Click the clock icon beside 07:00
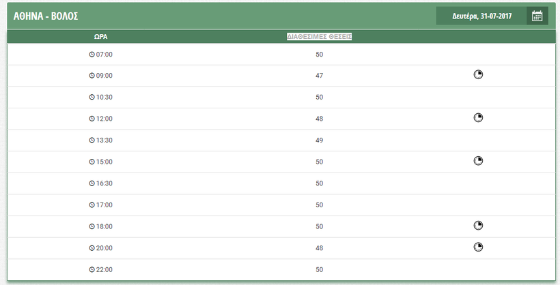Viewport: 560px width, 285px height. 92,55
